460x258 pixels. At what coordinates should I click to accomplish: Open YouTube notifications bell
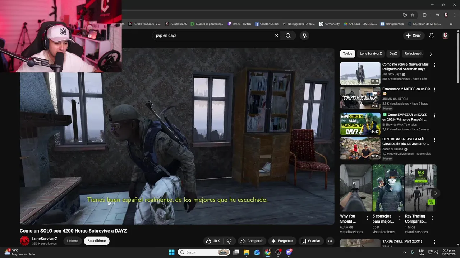[x=432, y=35]
